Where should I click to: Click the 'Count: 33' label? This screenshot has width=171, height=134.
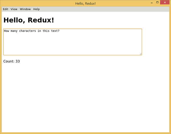pyautogui.click(x=12, y=61)
